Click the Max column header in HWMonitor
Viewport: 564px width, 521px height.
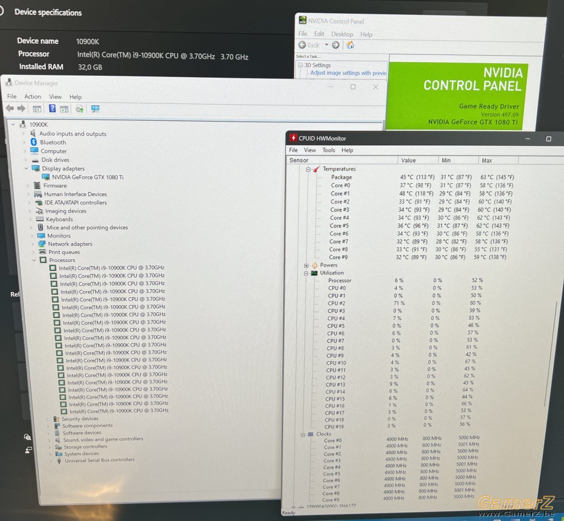click(498, 160)
